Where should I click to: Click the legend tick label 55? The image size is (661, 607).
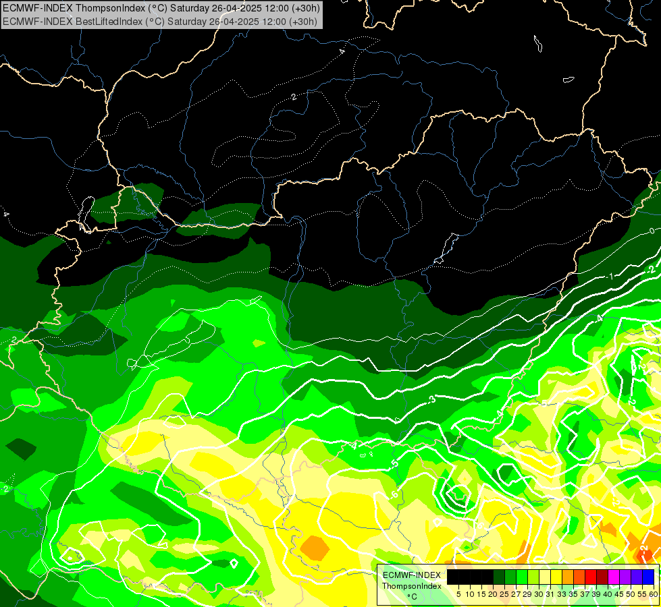[643, 594]
